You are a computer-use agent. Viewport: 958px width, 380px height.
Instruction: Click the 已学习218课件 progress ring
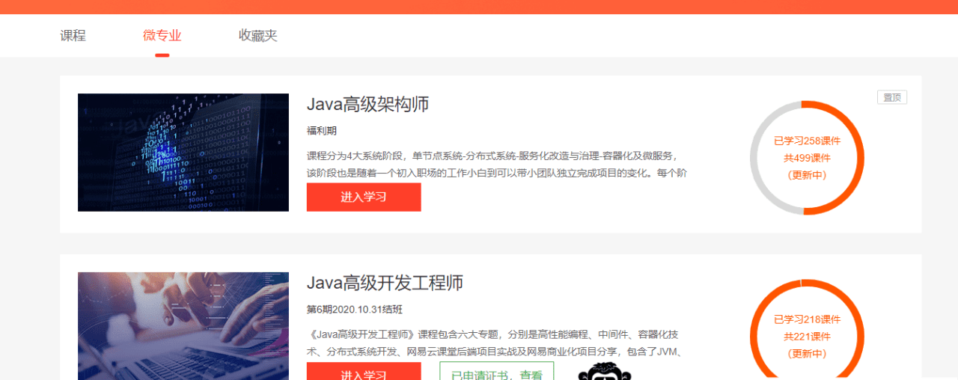click(807, 331)
